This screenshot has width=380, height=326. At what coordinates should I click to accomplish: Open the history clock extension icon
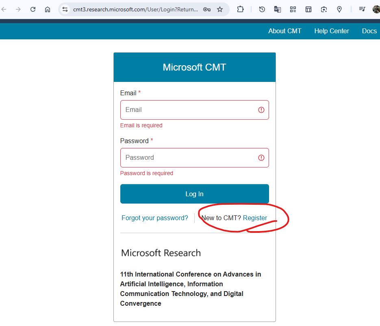262,9
